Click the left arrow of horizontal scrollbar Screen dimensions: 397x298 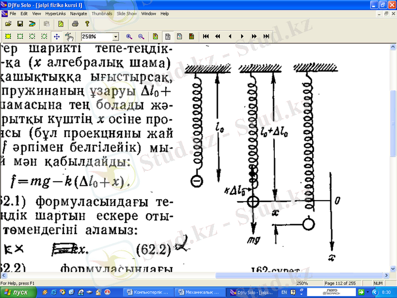3,275
